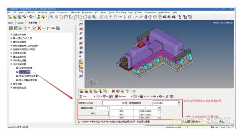
Task: Expand the 部件属性设置 node
Action: (11, 60)
